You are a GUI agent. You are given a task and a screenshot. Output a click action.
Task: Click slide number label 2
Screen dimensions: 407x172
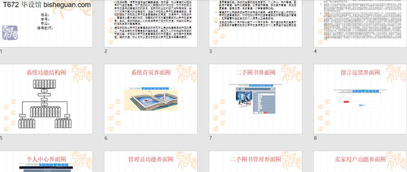click(x=106, y=51)
